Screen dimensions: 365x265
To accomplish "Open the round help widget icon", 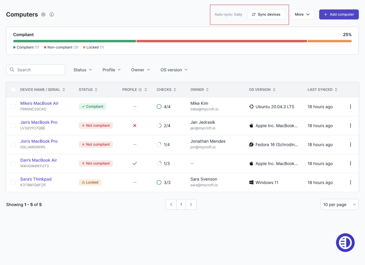I will click(x=345, y=243).
